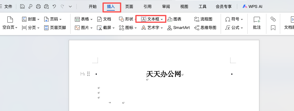Add a comment with 批注
Screen dimensions: 294x111
[x=257, y=23]
